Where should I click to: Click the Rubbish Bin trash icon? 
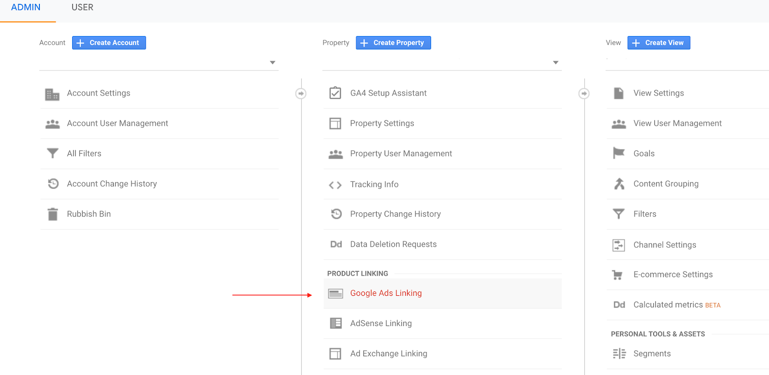(52, 214)
